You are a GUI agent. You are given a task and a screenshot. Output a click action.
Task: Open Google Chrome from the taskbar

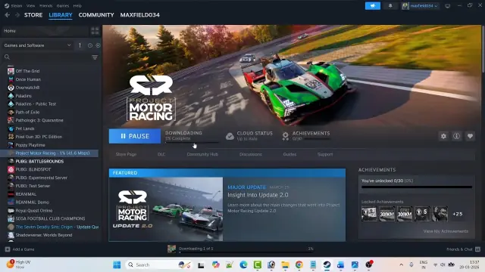click(299, 264)
